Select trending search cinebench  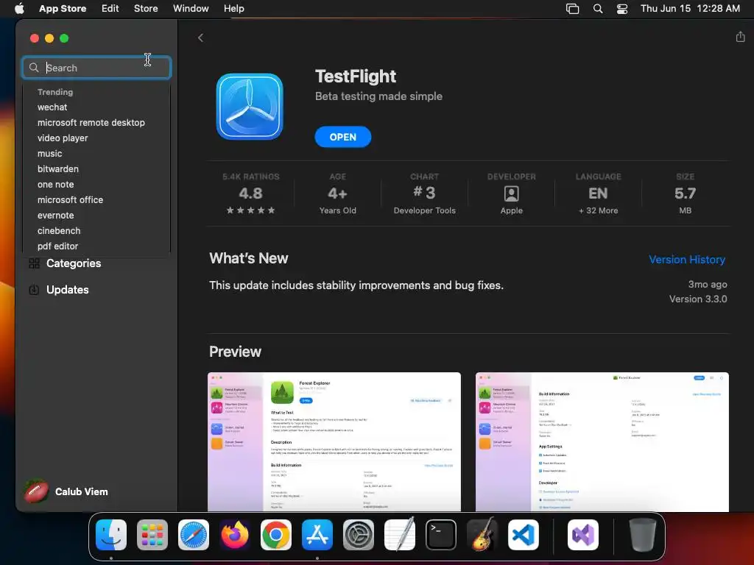pos(59,230)
